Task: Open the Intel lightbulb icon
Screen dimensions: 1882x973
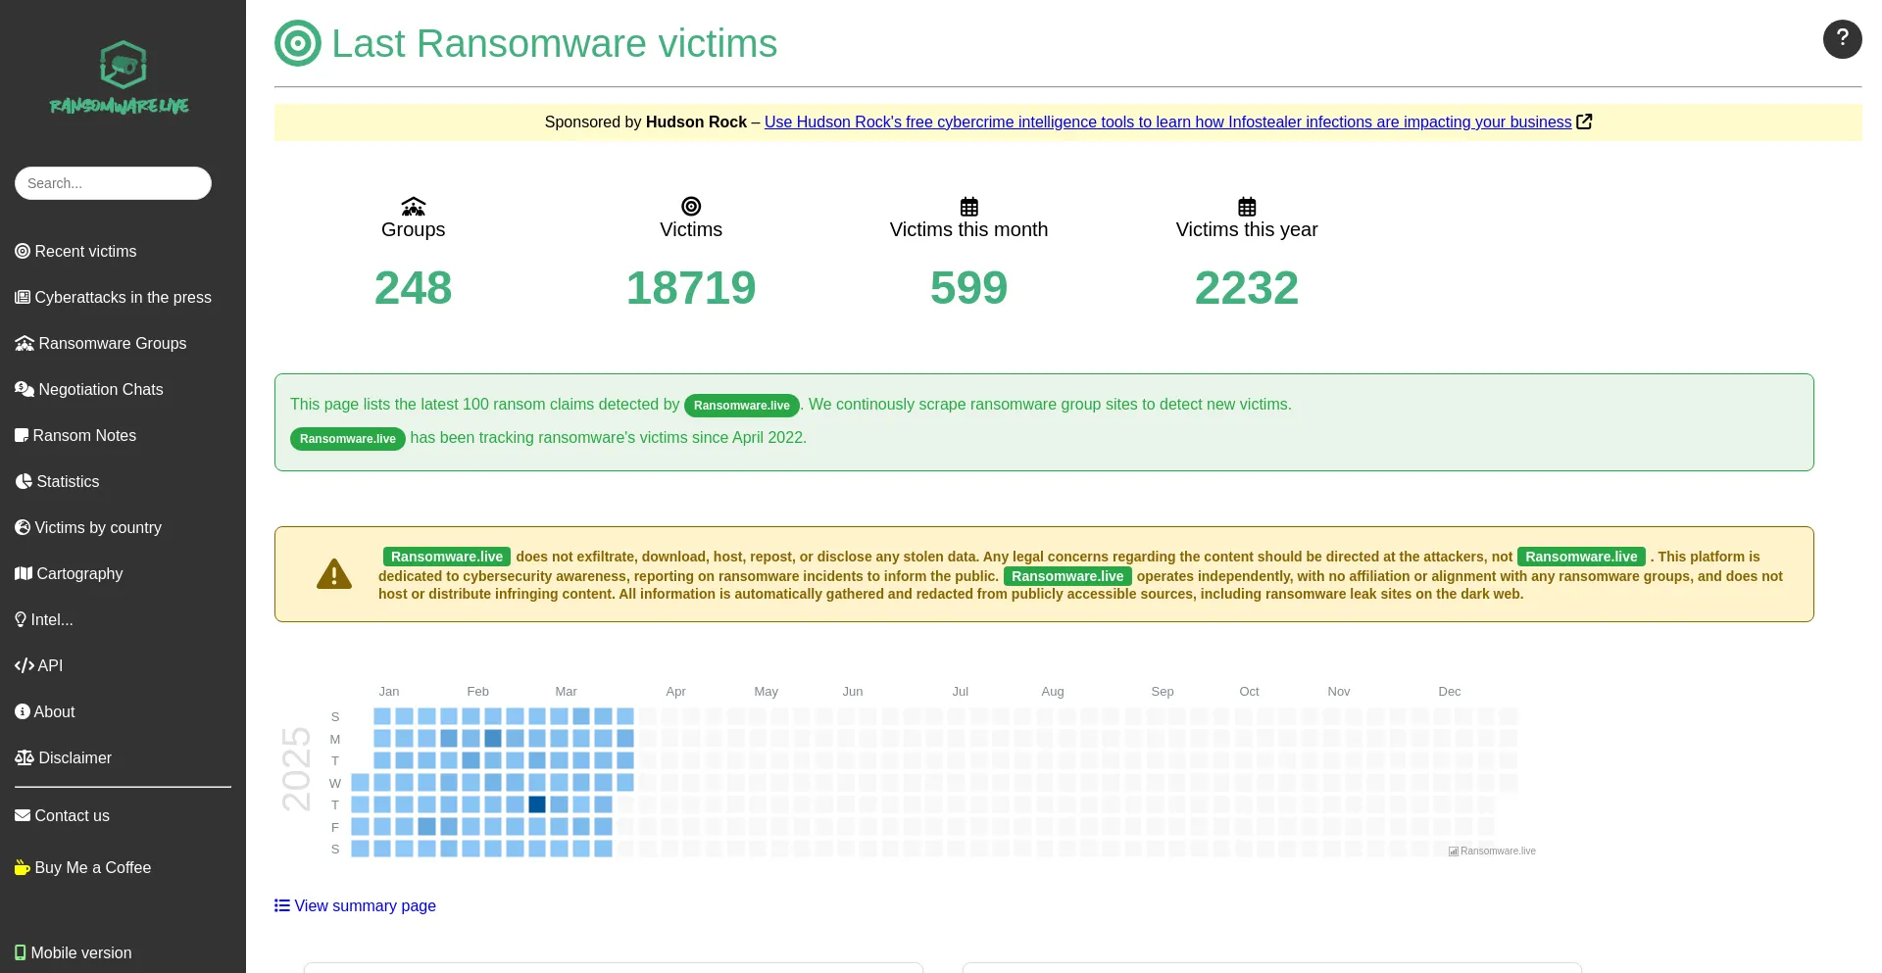Action: coord(21,619)
